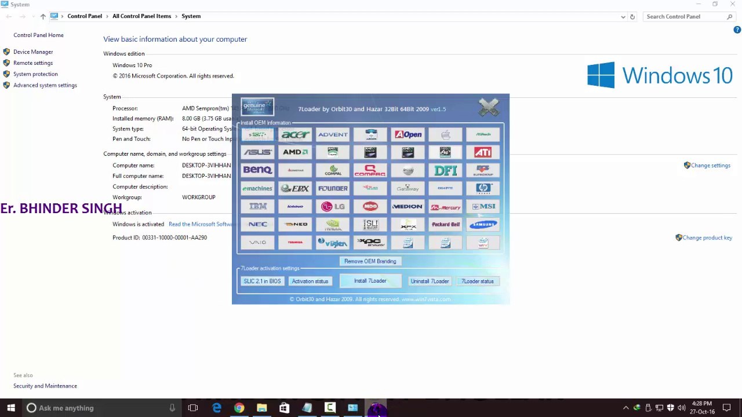Pick the Lenovo OEM logo

click(x=296, y=206)
